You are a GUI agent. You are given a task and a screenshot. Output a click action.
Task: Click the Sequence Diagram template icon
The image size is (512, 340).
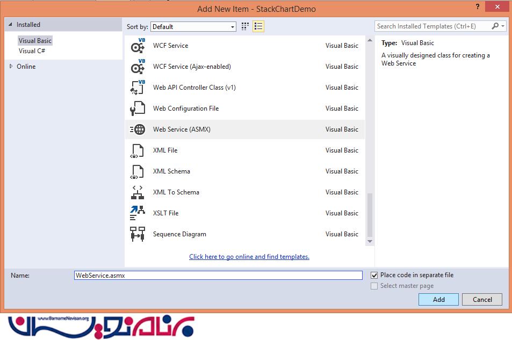click(138, 234)
